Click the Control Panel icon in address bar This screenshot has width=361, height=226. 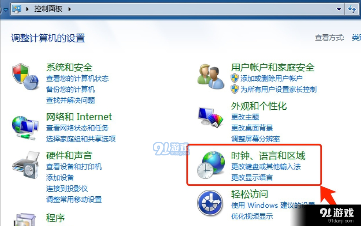click(17, 9)
